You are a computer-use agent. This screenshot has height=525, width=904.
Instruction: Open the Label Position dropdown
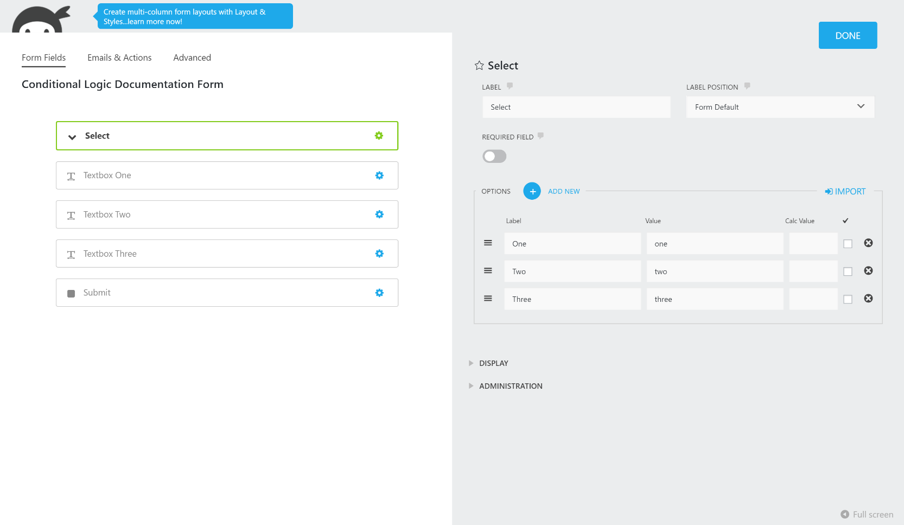tap(780, 107)
